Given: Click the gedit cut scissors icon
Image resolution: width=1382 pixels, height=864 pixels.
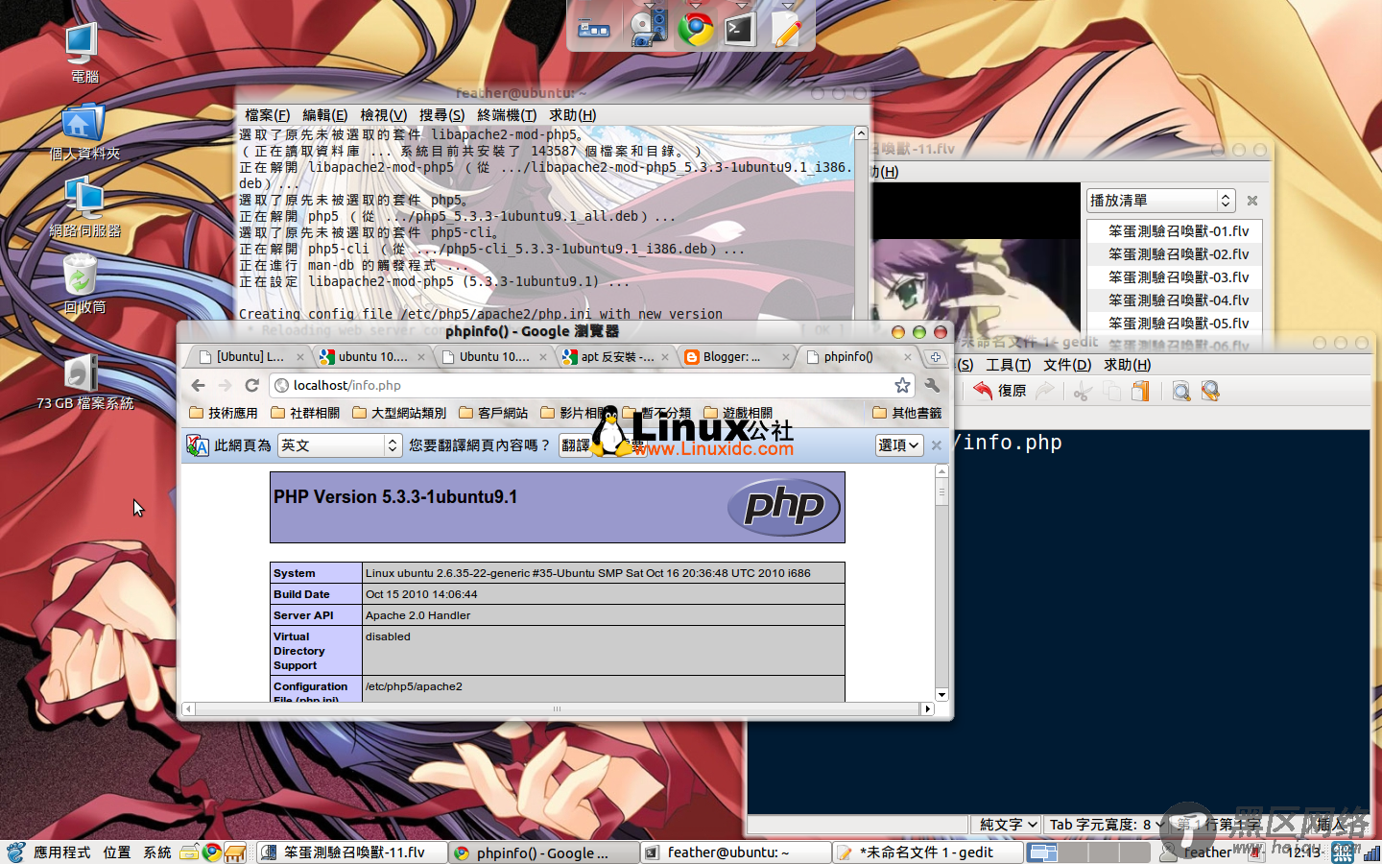Looking at the screenshot, I should click(x=1082, y=391).
